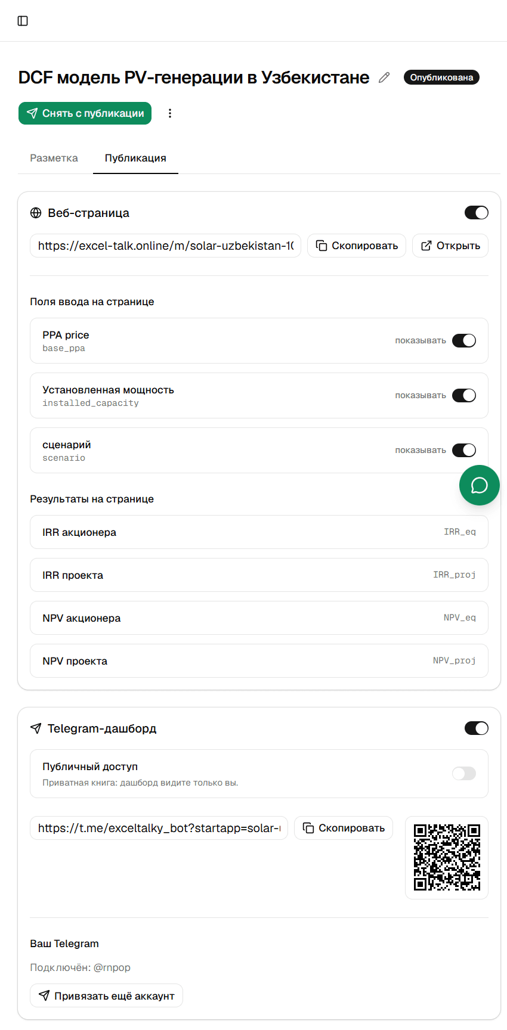Copy the Telegram bot link

click(x=344, y=828)
